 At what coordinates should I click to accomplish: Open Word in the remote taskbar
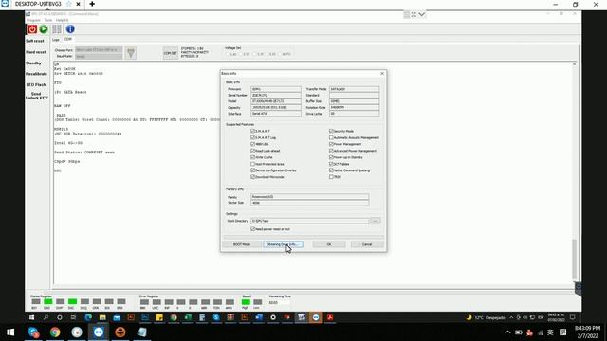[x=259, y=317]
